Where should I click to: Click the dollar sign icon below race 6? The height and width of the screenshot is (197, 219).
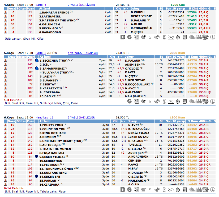[x=150, y=190]
